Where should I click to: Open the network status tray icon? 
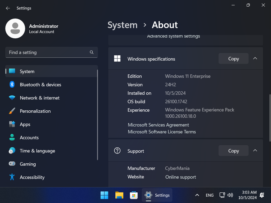click(x=222, y=195)
